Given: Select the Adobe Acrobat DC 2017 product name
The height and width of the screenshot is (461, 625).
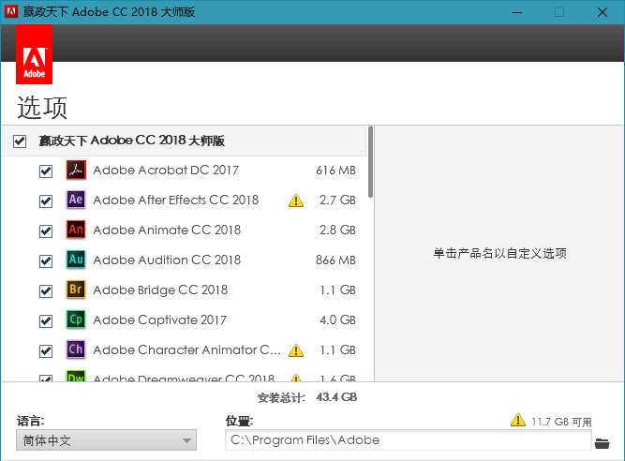Looking at the screenshot, I should coord(166,171).
